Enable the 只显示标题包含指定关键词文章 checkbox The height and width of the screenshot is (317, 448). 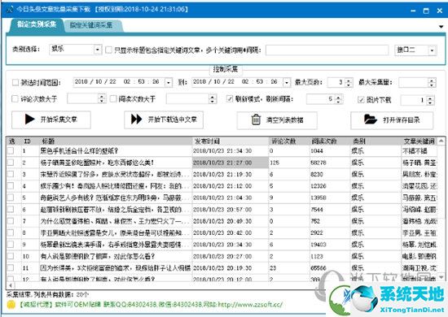pos(108,50)
